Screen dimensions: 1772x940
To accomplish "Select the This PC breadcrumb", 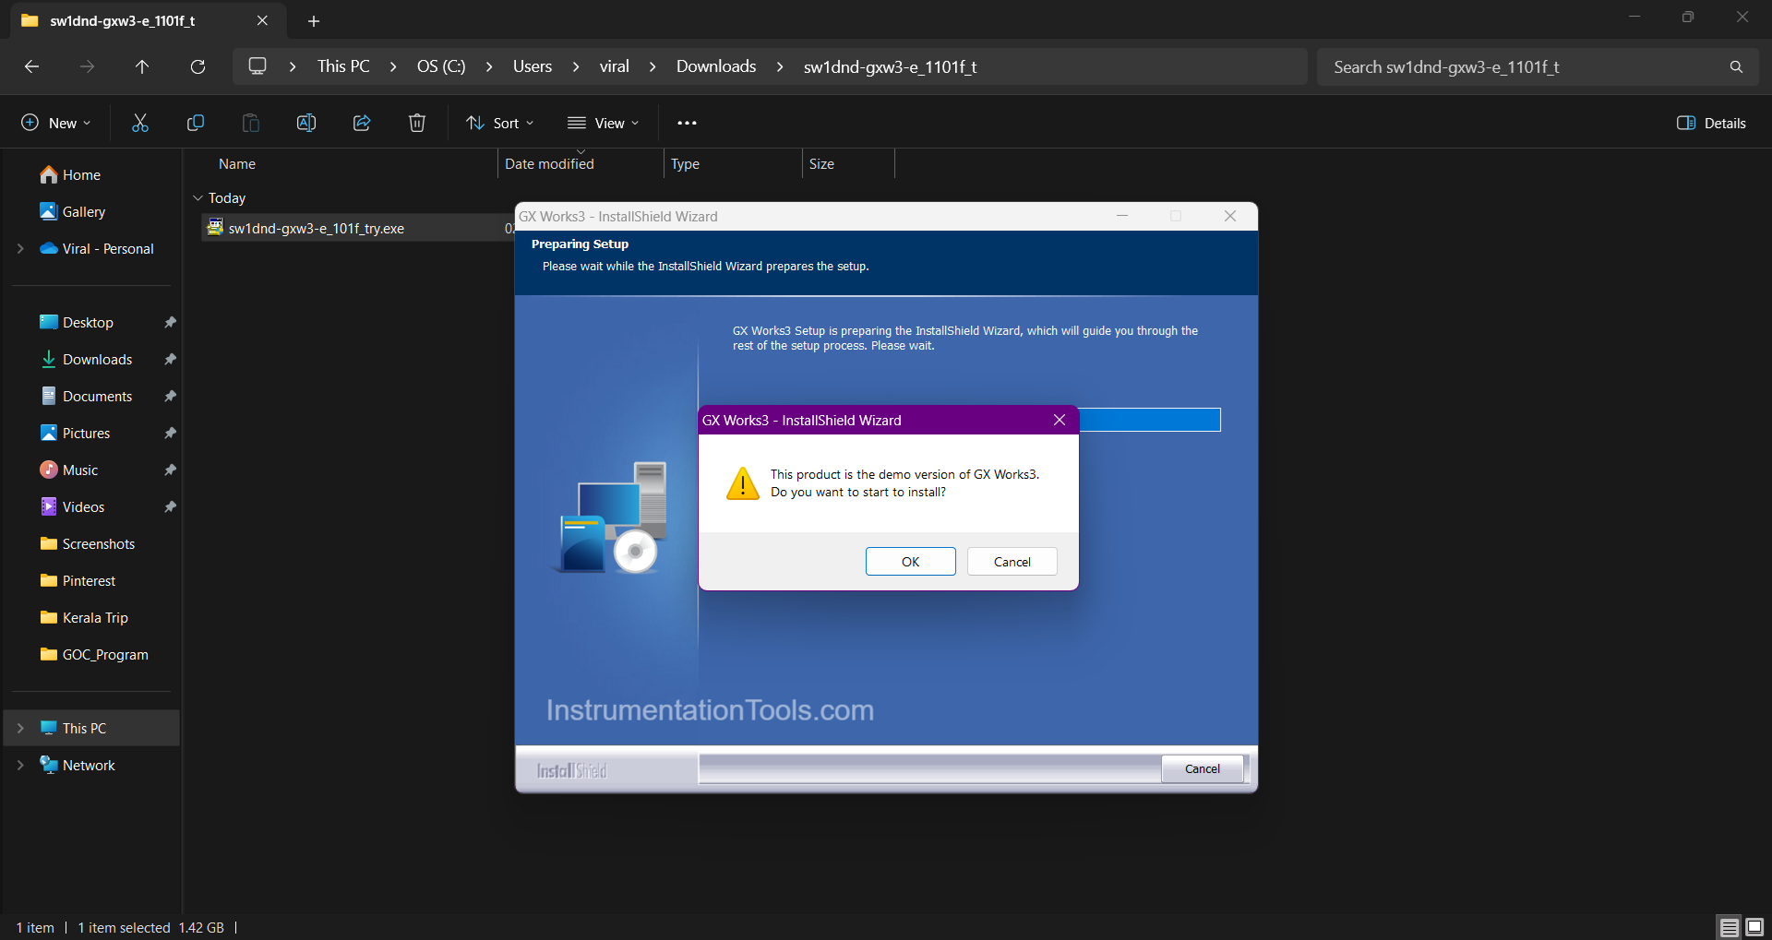I will click(x=343, y=66).
